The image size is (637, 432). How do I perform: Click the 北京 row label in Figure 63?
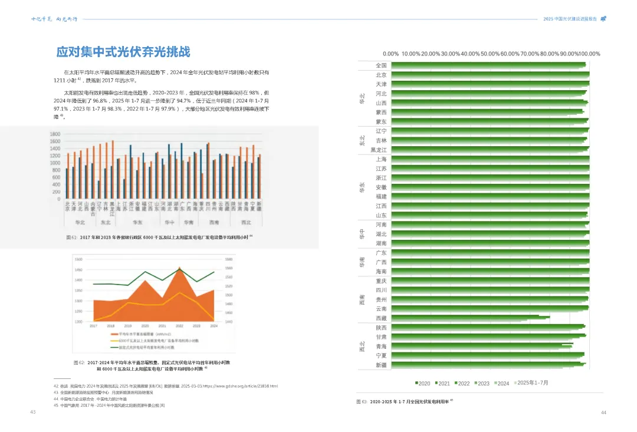click(381, 75)
